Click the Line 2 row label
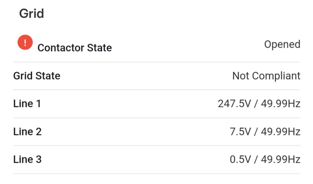The width and height of the screenshot is (313, 184). (27, 132)
